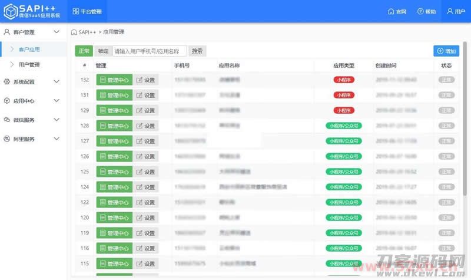
Task: Click the 增加 add button
Action: tap(446, 51)
